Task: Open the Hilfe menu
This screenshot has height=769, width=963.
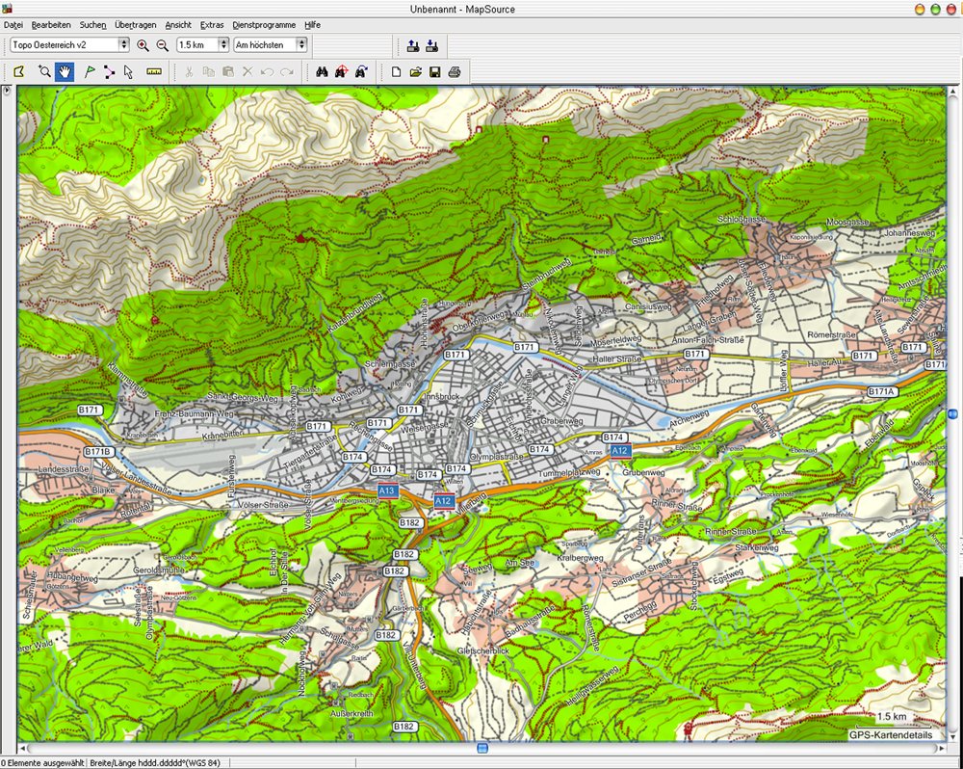Action: point(312,25)
